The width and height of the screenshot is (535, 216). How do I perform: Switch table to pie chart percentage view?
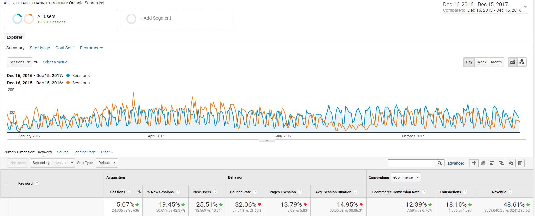[x=483, y=163]
